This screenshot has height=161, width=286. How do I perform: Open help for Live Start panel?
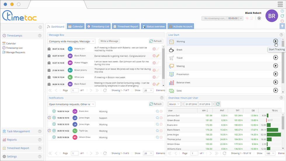click(x=281, y=35)
